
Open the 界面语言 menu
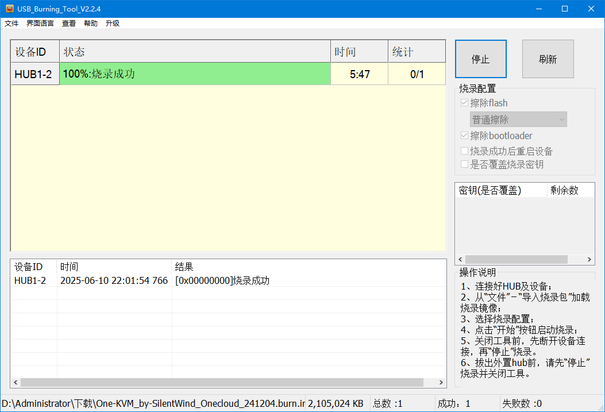click(x=40, y=24)
